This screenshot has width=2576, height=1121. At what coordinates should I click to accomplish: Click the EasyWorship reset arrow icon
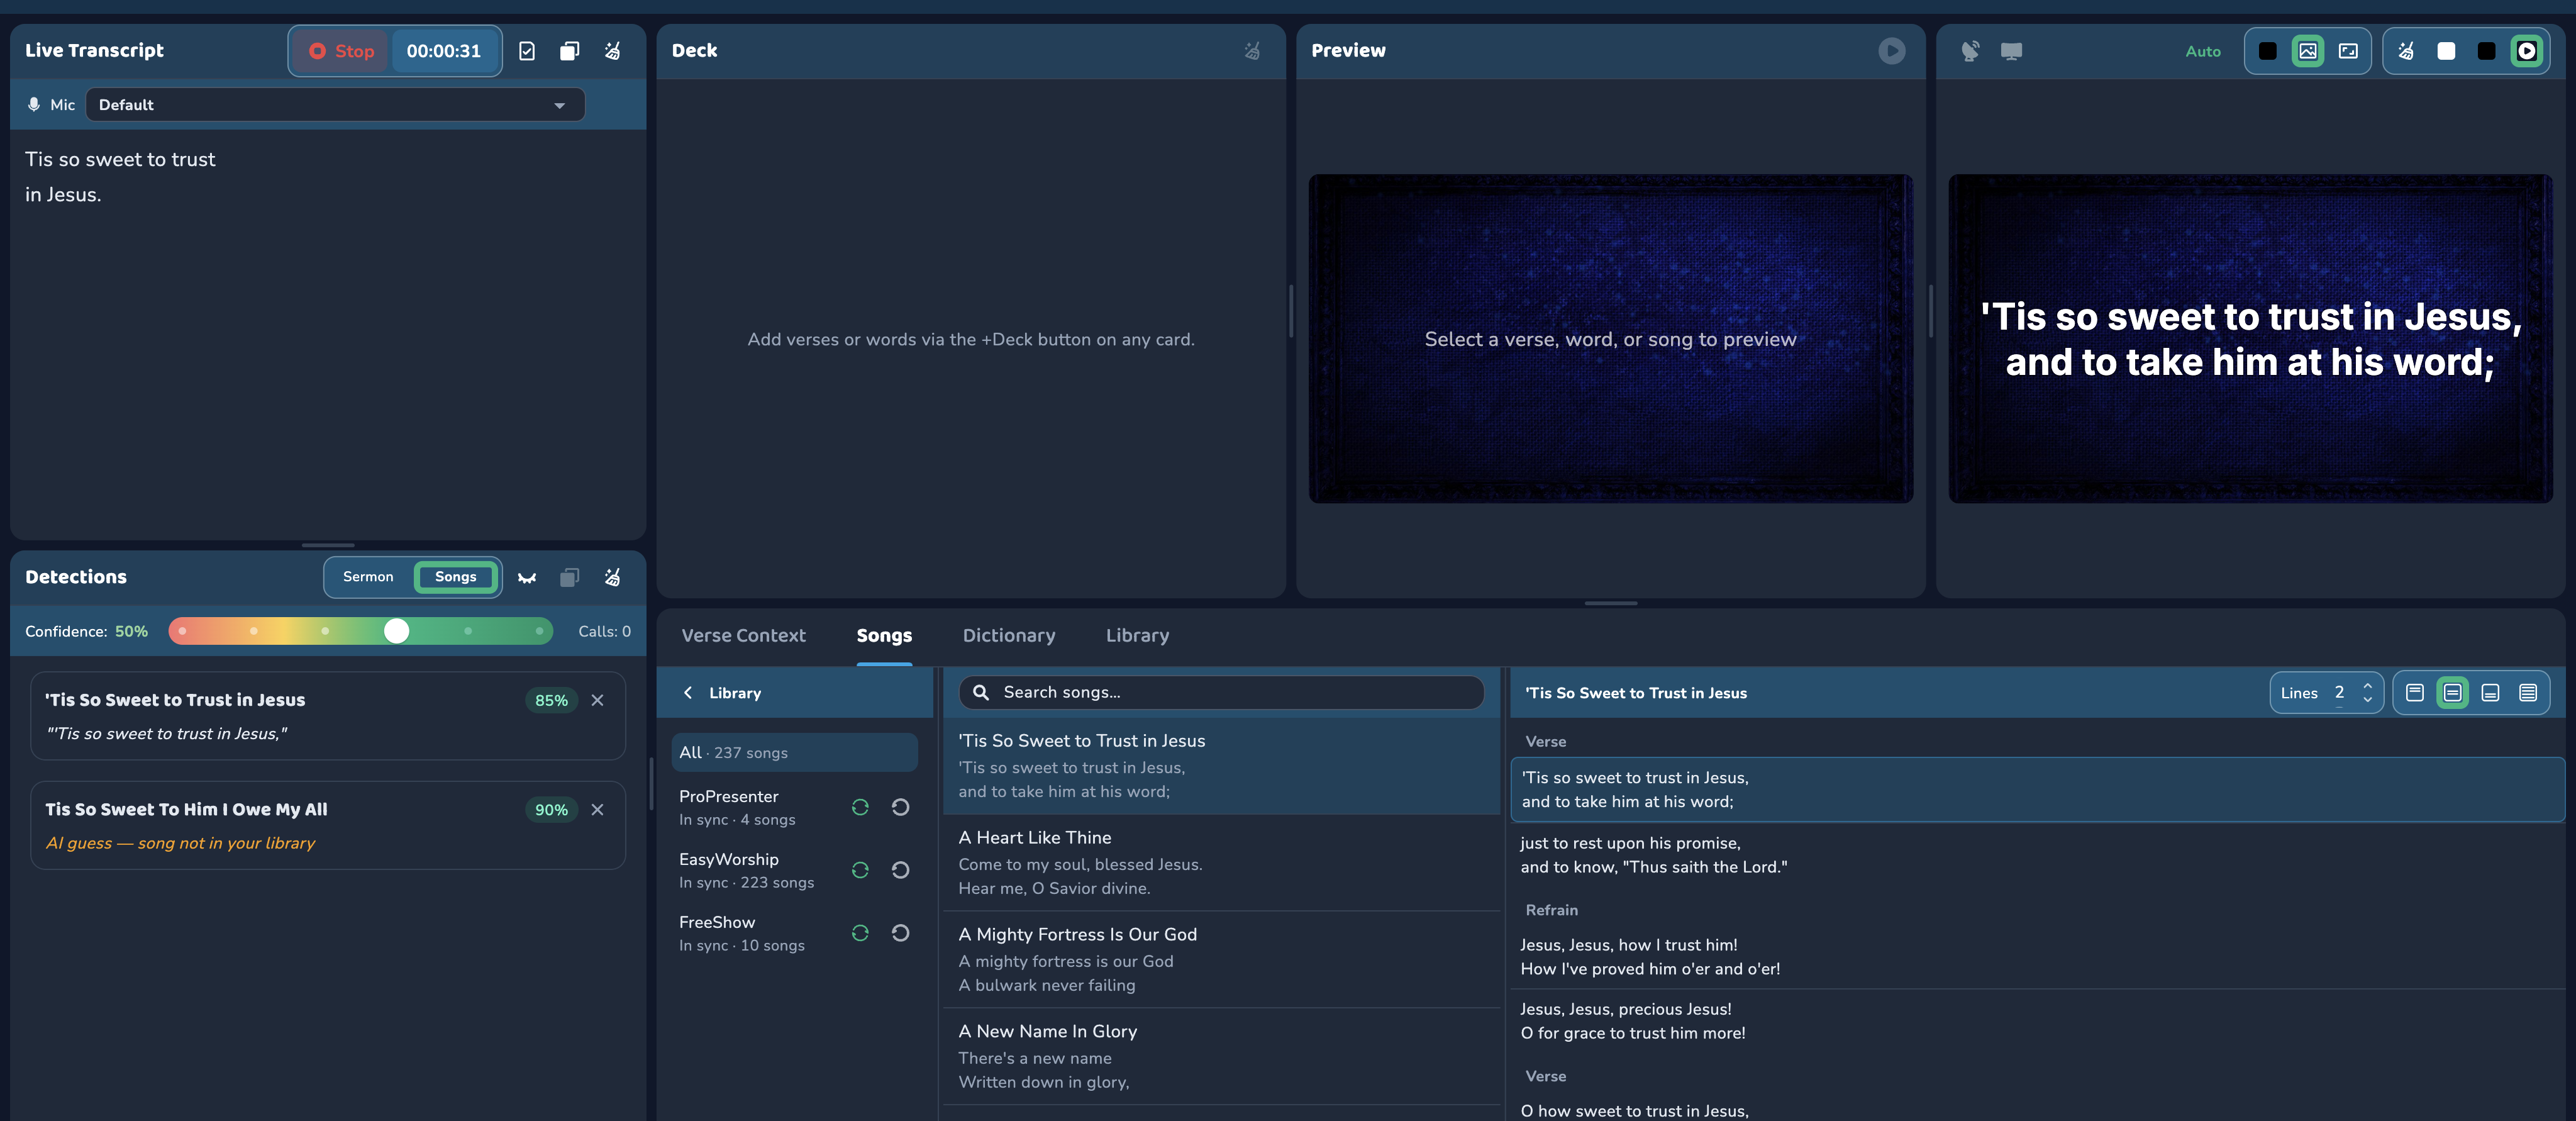900,871
